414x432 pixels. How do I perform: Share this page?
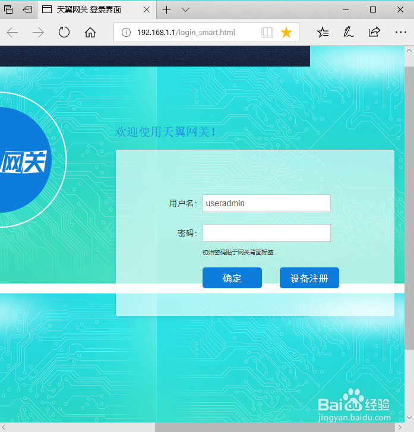(374, 32)
